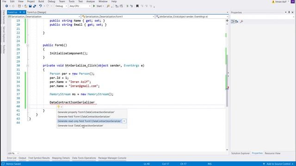Expand submenu arrow of Generate read-only field
This screenshot has width=296, height=166.
coord(124,121)
